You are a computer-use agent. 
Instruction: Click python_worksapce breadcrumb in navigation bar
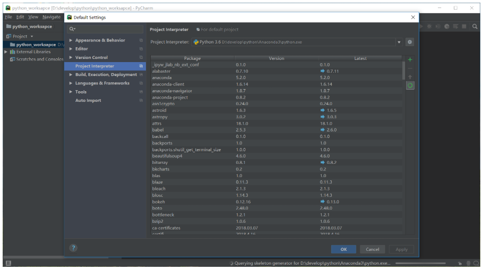click(x=29, y=27)
